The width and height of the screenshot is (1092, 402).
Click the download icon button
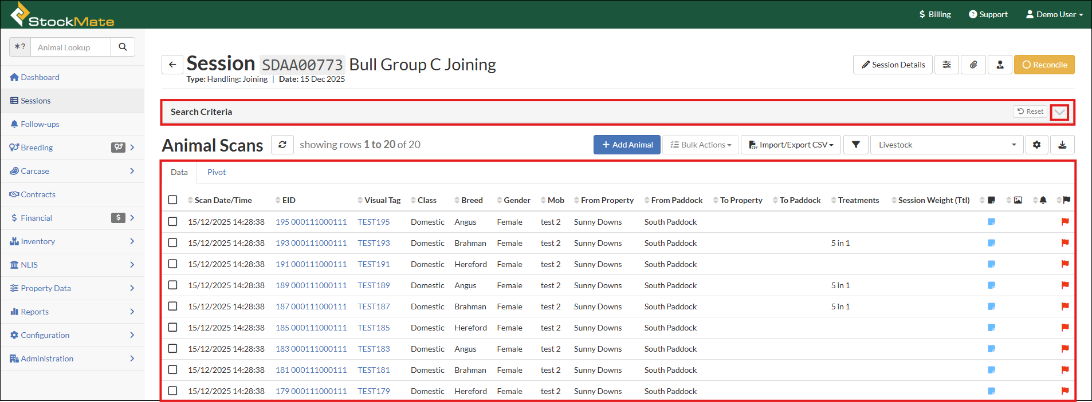(1062, 145)
